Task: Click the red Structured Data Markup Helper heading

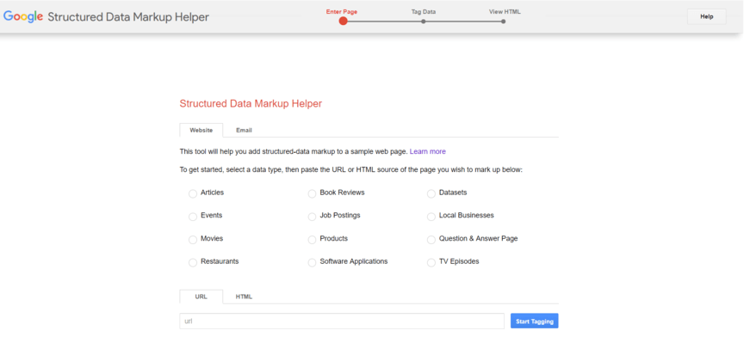Action: 251,104
